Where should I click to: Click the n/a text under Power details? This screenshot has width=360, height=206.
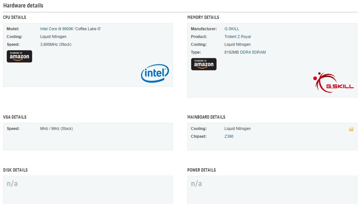coord(196,184)
